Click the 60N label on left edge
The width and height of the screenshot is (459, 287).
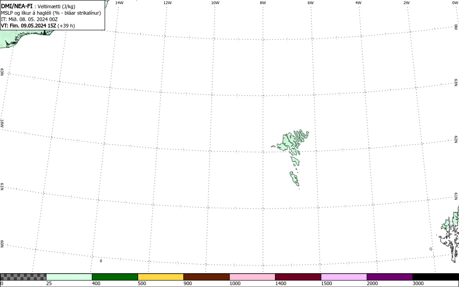click(2, 244)
